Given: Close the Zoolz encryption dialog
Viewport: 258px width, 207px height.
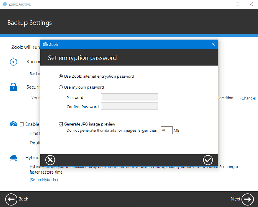Looking at the screenshot, I should coord(213,44).
